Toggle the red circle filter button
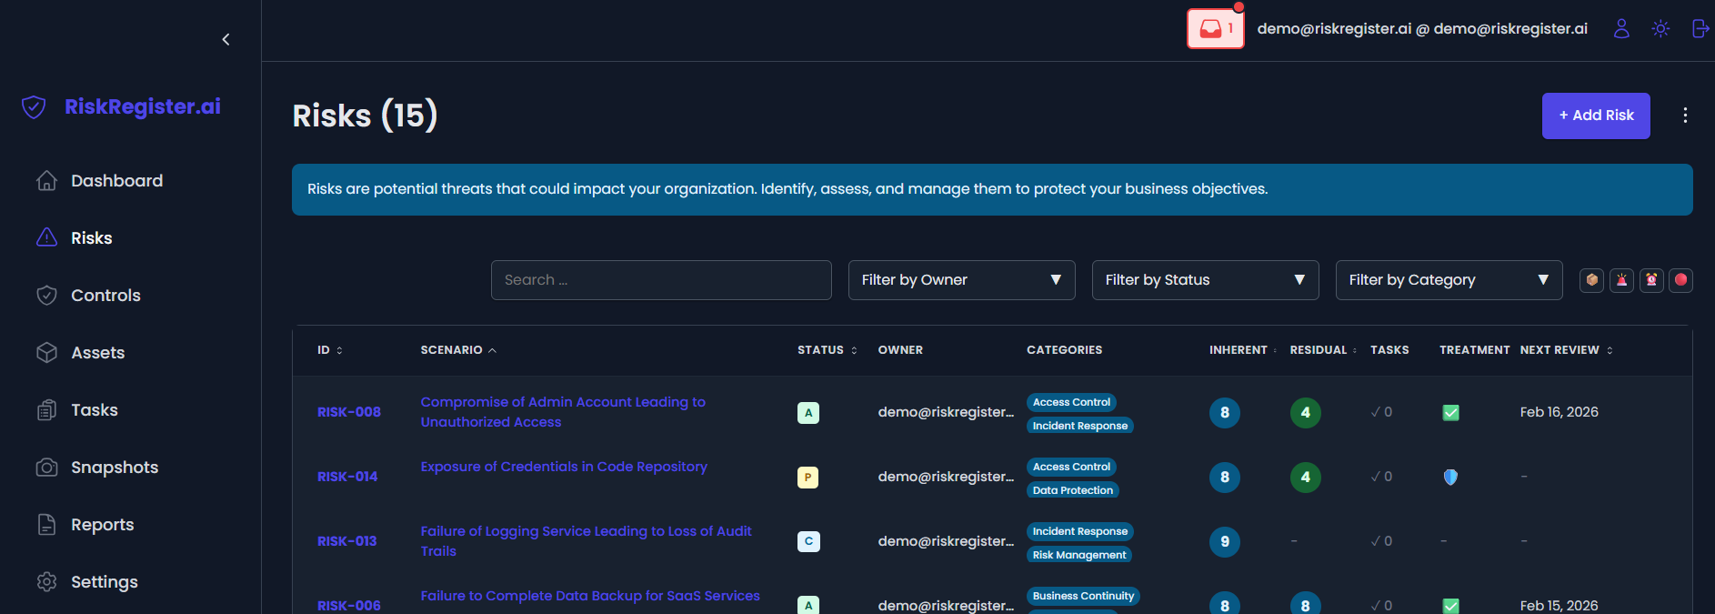 pyautogui.click(x=1681, y=280)
